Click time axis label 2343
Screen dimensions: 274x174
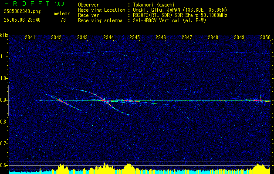(x=82, y=37)
